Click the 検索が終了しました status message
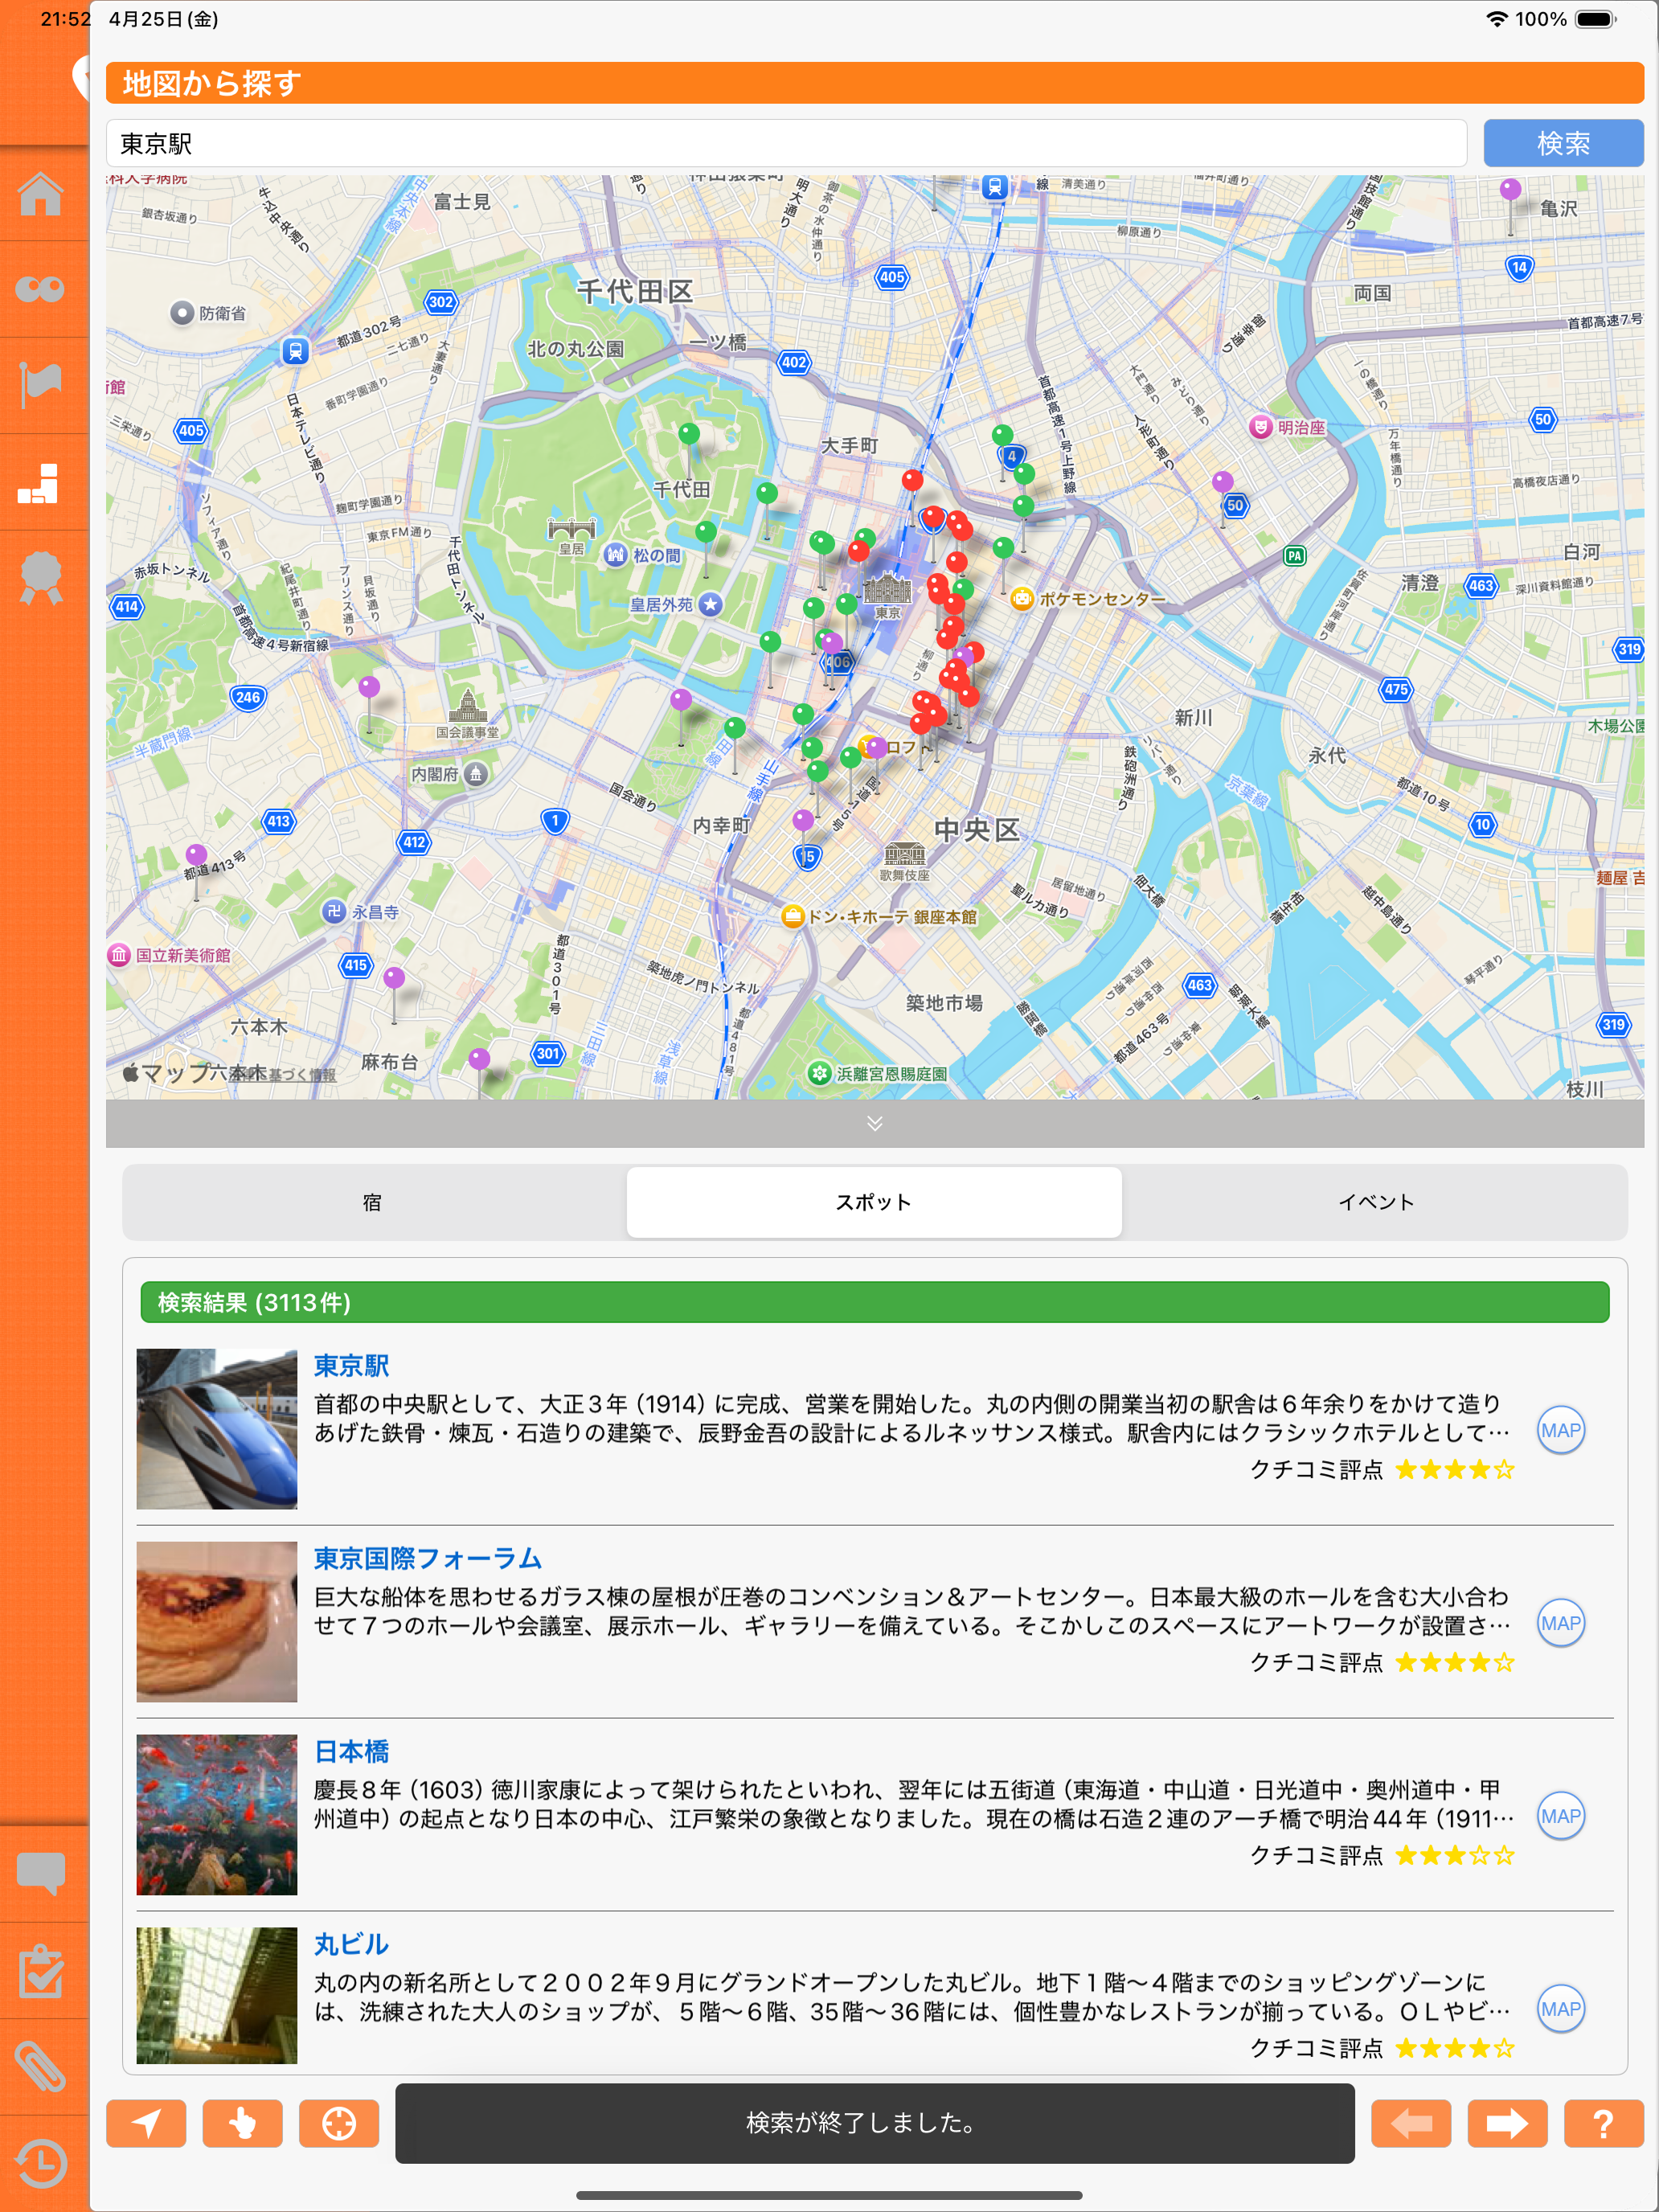 tap(875, 2123)
